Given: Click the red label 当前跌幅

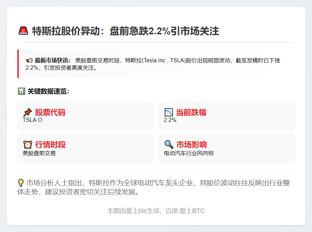Looking at the screenshot, I should 191,112.
